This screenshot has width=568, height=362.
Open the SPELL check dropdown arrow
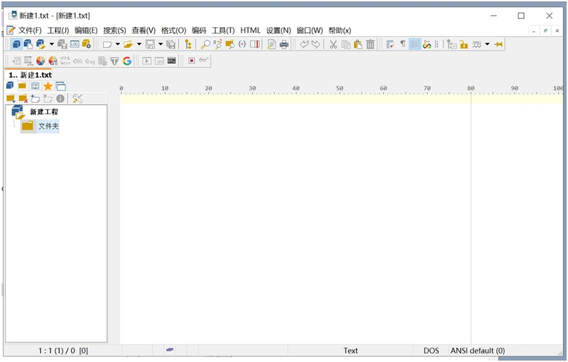487,44
